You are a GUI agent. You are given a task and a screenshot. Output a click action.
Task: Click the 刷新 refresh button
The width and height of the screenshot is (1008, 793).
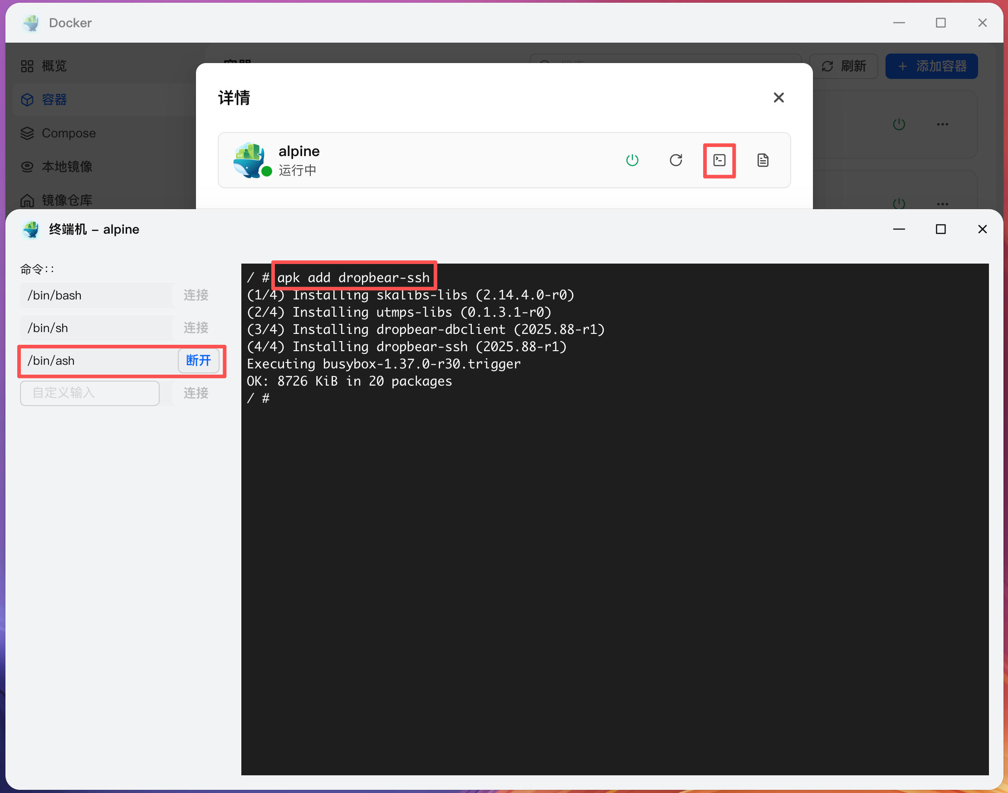[843, 66]
